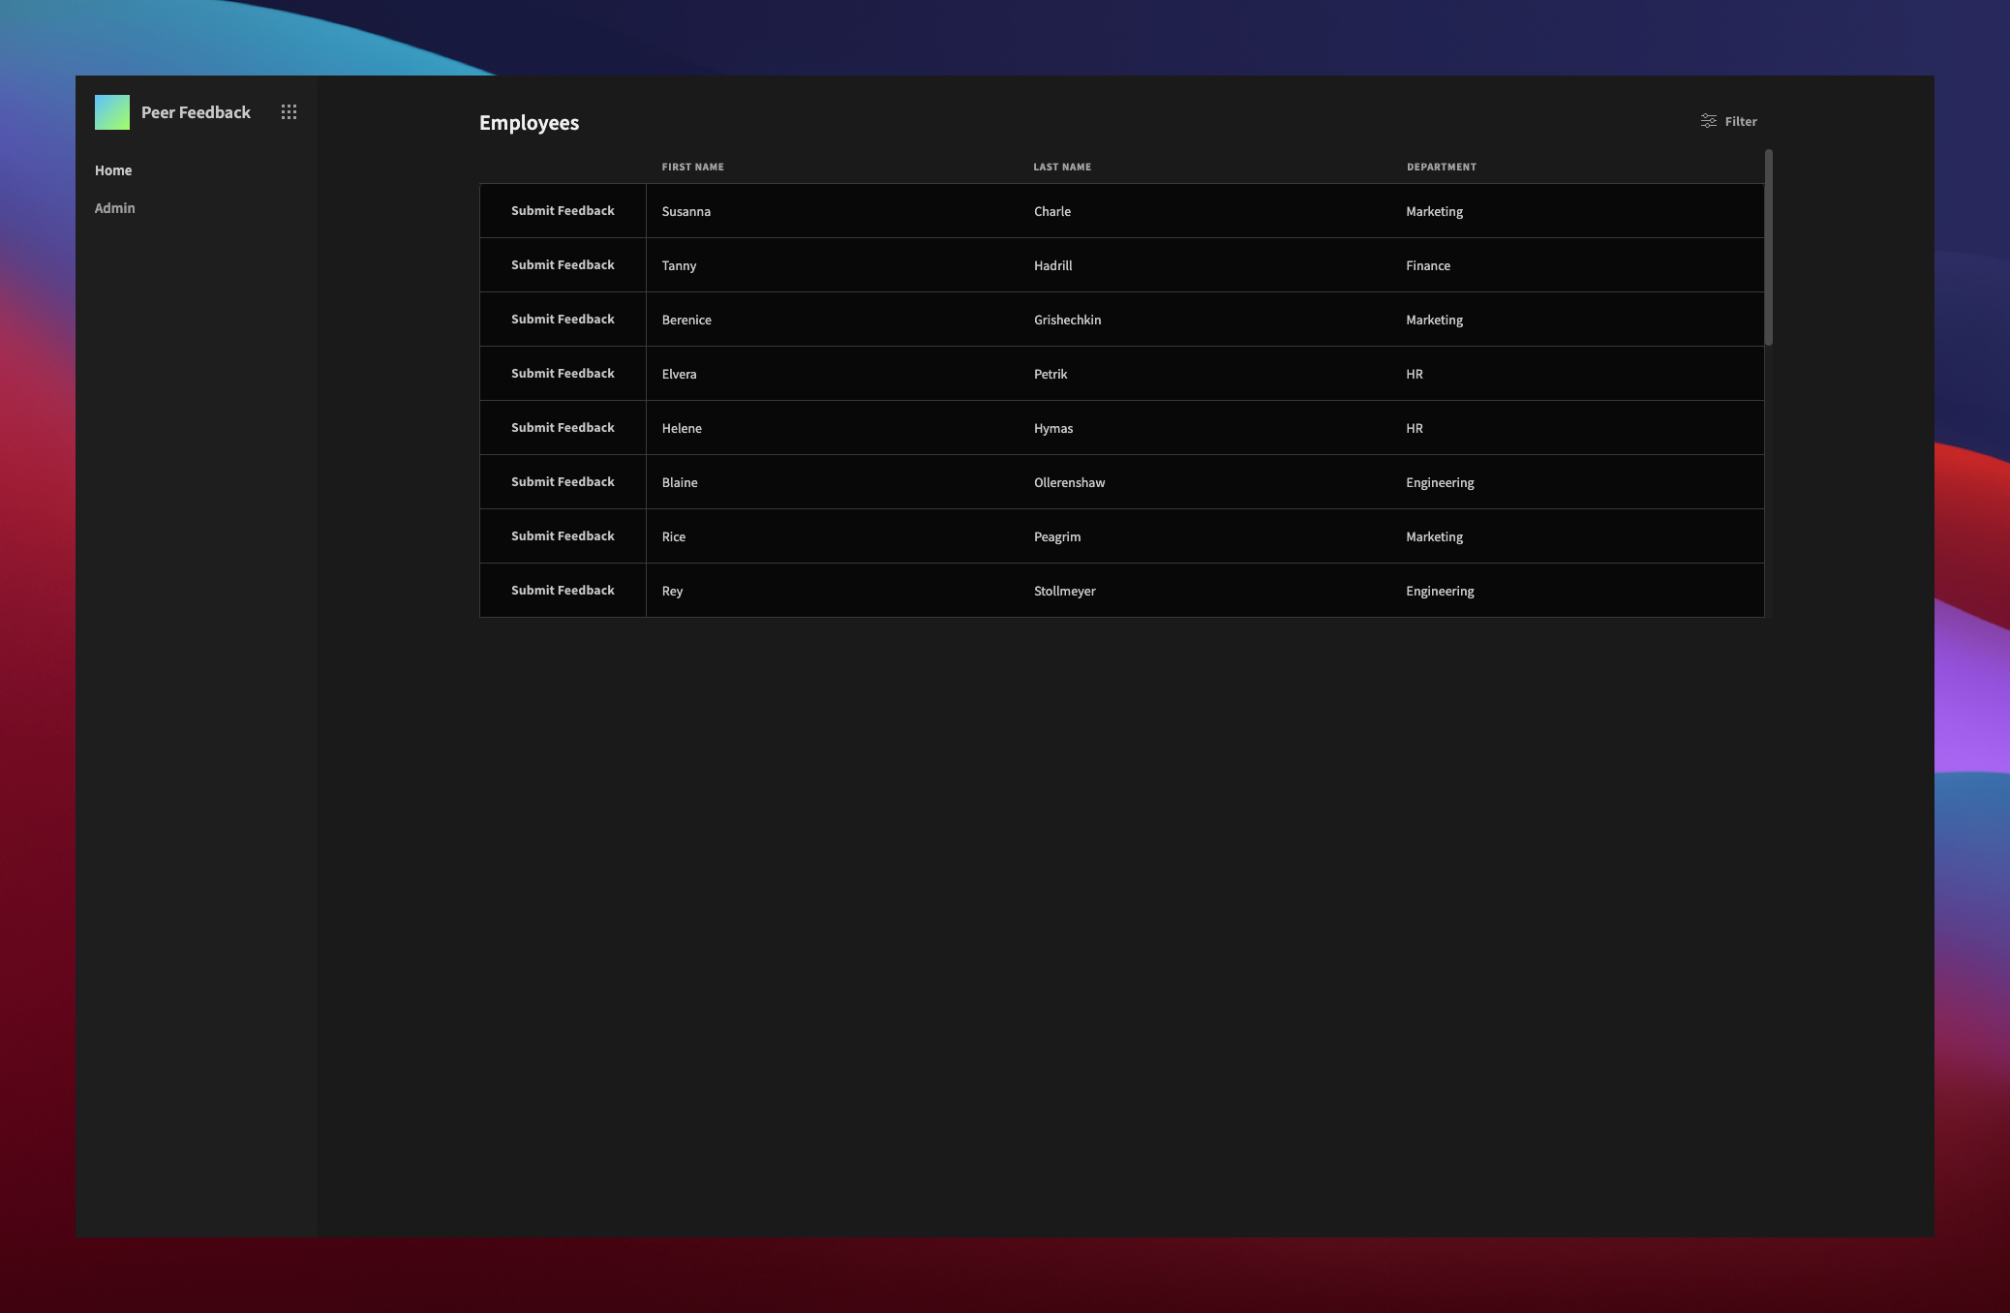Go to the Home page
This screenshot has height=1313, width=2010.
[113, 170]
